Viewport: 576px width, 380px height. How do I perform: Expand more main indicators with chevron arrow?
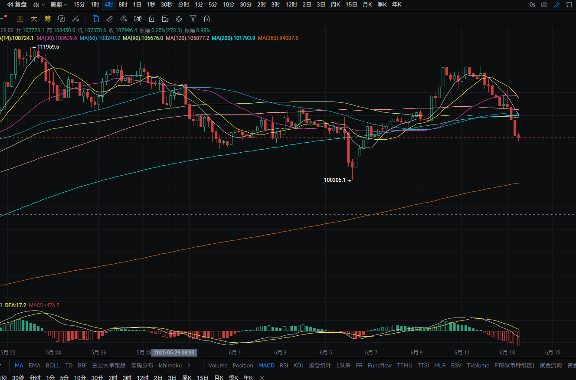(x=189, y=365)
